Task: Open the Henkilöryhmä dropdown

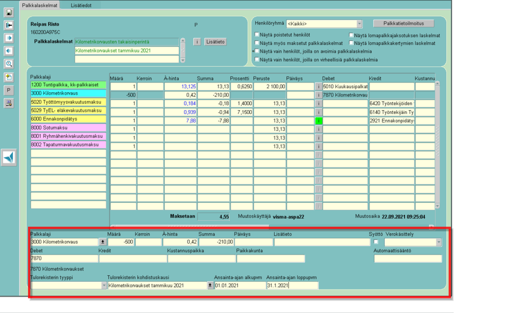Action: (x=359, y=24)
